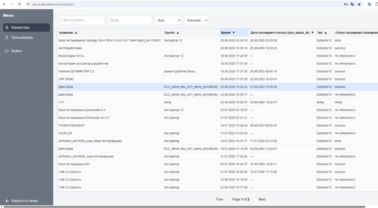Open Пользователь menu item
The image size is (378, 208).
(22, 38)
